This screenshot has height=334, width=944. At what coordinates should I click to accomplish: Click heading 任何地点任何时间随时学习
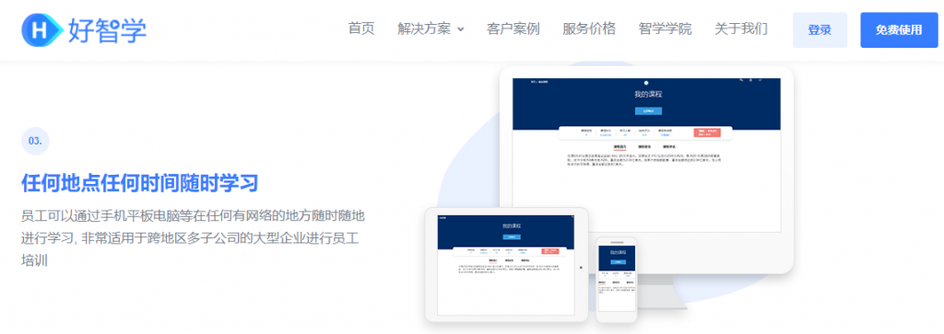(x=140, y=182)
